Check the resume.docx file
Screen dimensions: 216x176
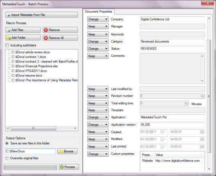point(9,76)
